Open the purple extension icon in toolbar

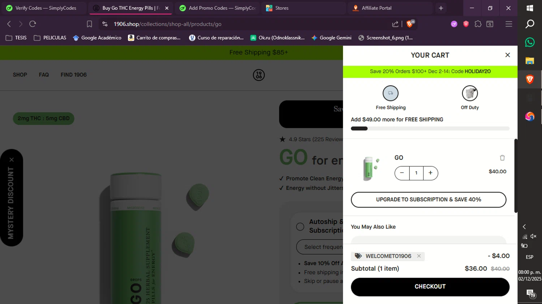(x=454, y=24)
